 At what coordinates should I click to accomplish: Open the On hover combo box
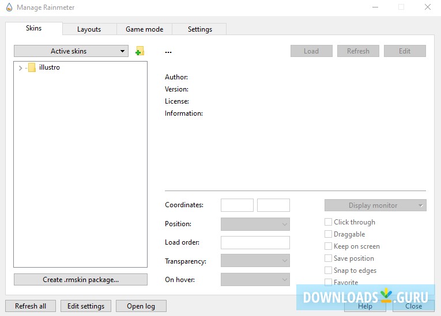[x=255, y=280]
